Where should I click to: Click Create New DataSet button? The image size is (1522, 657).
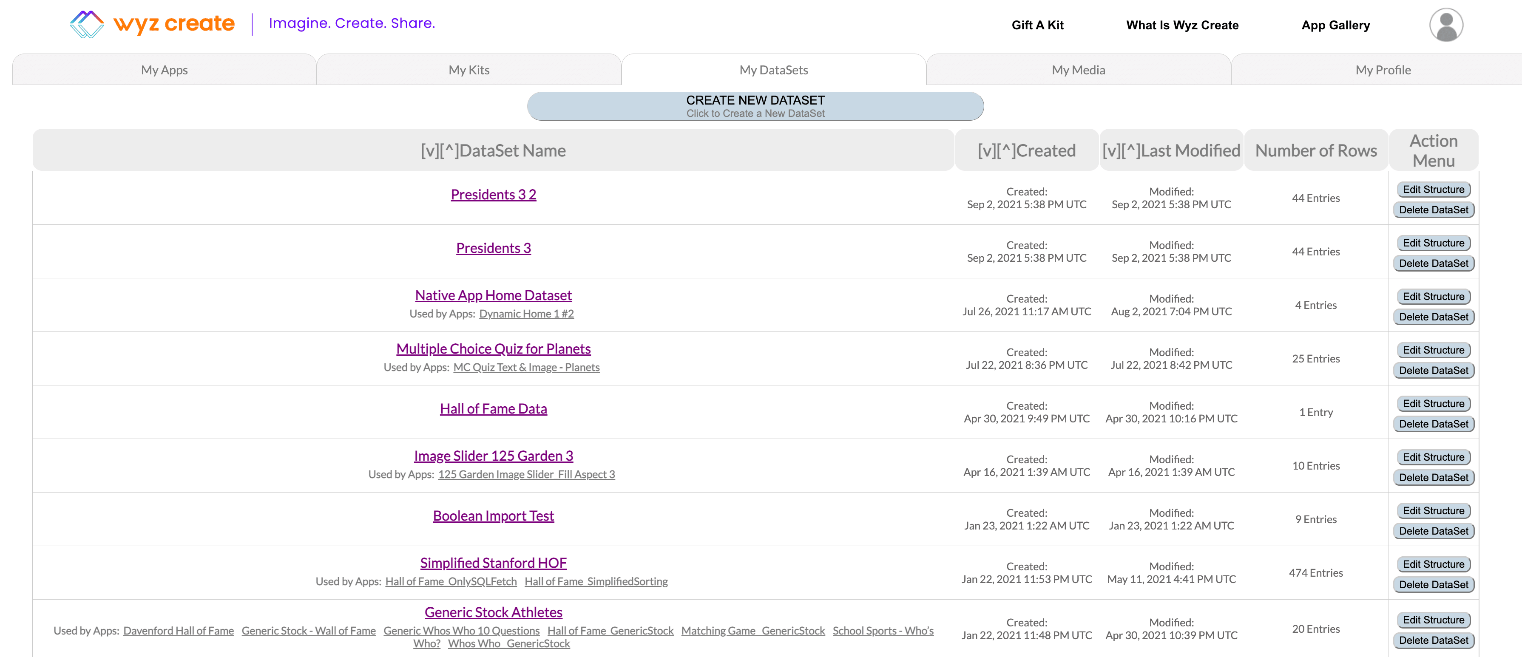[x=755, y=106]
